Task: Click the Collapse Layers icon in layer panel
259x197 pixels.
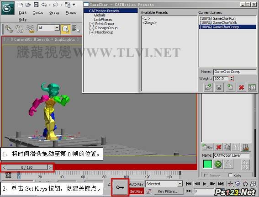Action: pos(245,147)
